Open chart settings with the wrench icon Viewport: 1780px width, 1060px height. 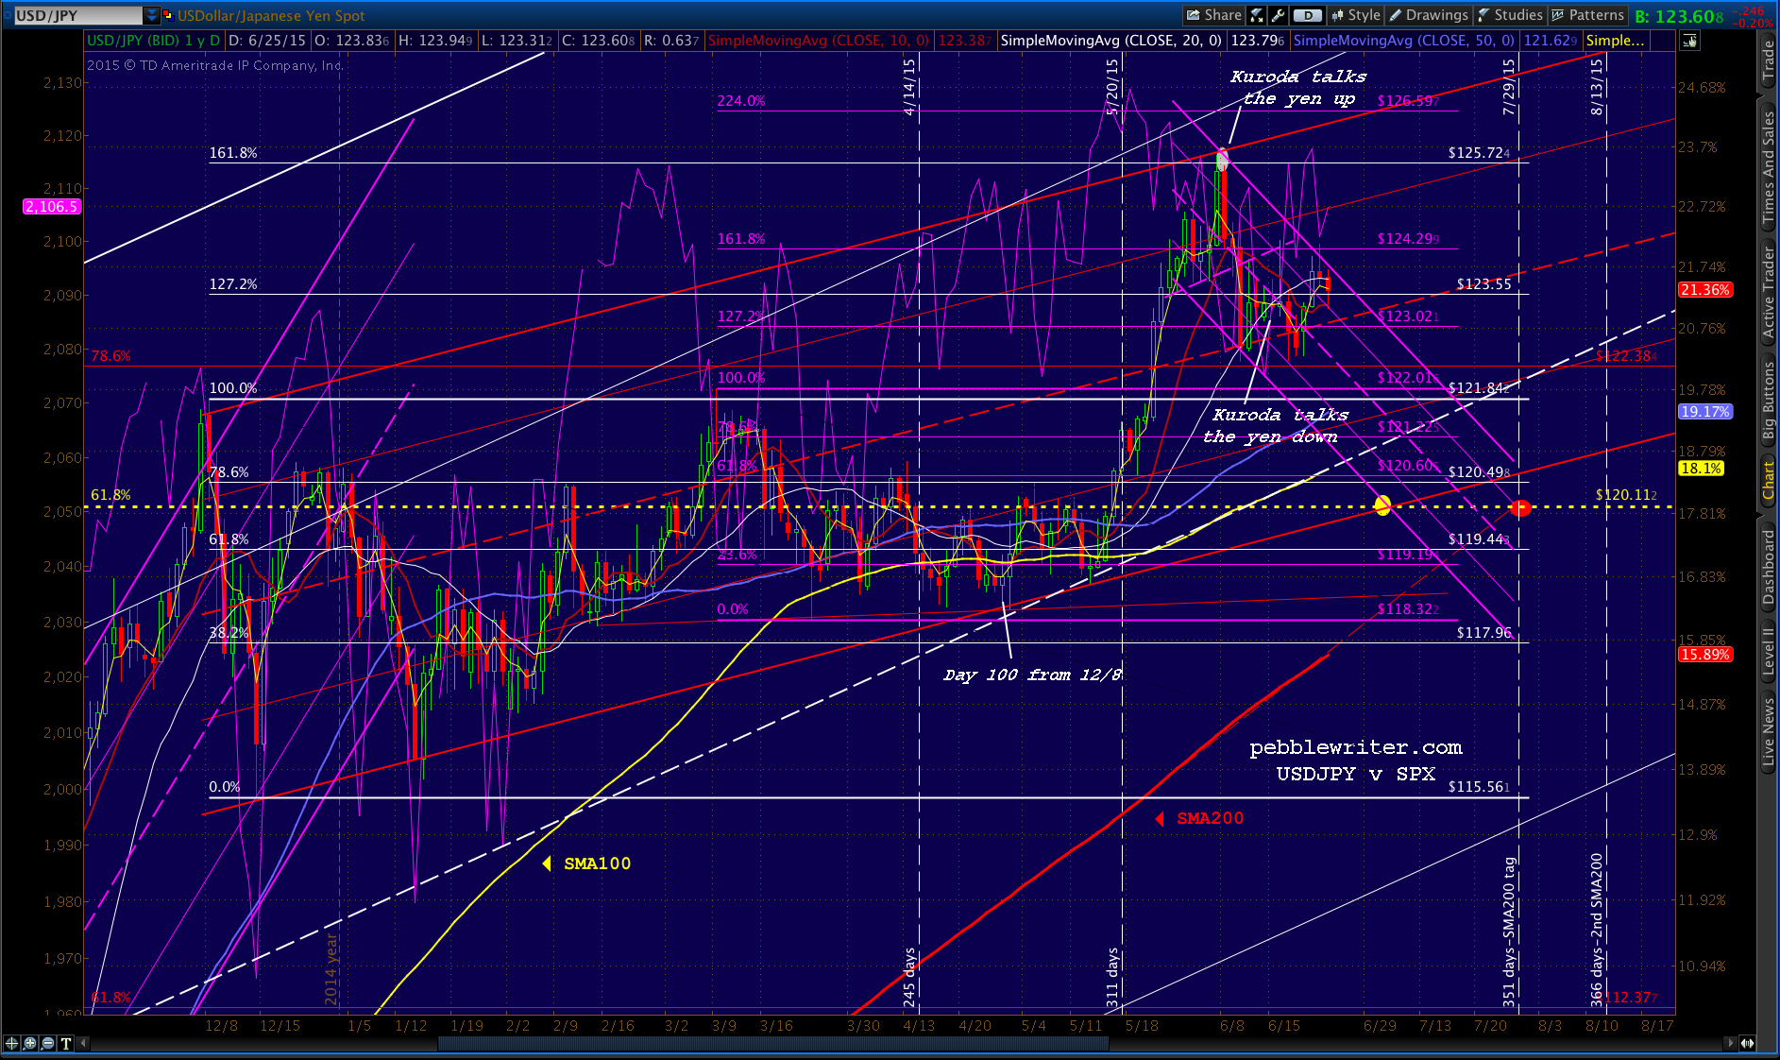[1278, 15]
